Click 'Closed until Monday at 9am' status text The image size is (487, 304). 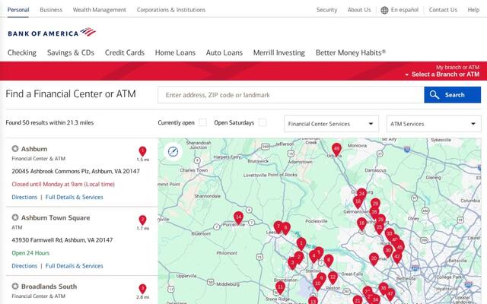coord(63,184)
